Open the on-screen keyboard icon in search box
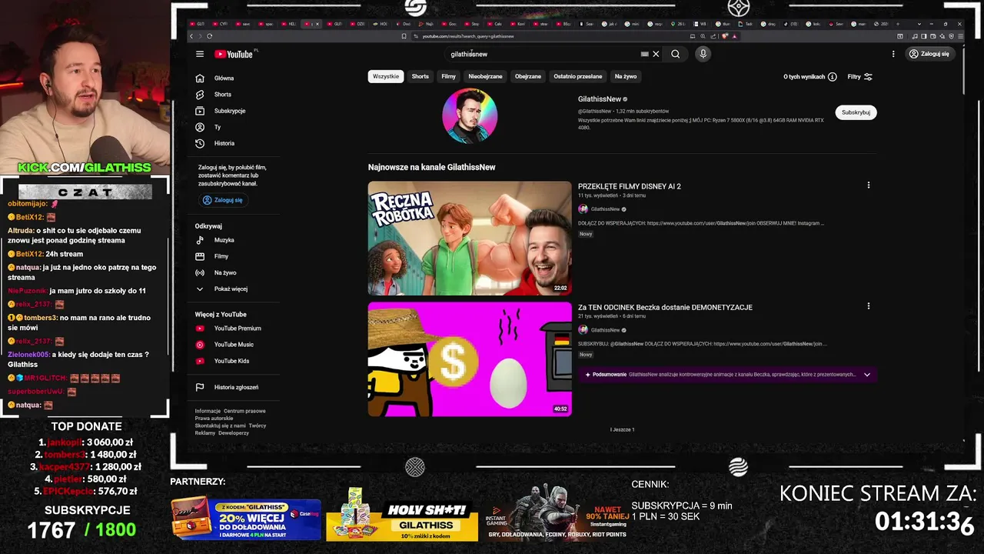984x554 pixels. pos(644,54)
